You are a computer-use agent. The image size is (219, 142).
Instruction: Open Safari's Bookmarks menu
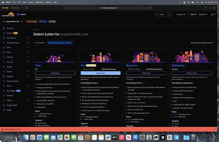(x=39, y=2)
